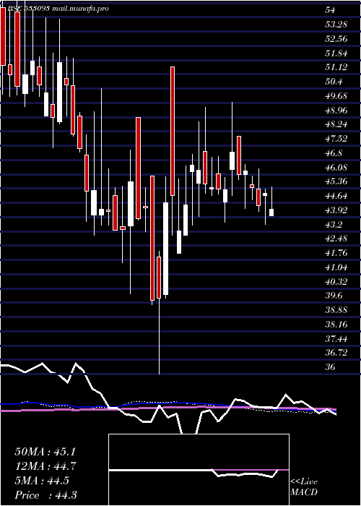This screenshot has height=506, width=361.
Task: Click the 41.76 price axis label
Action: click(336, 253)
